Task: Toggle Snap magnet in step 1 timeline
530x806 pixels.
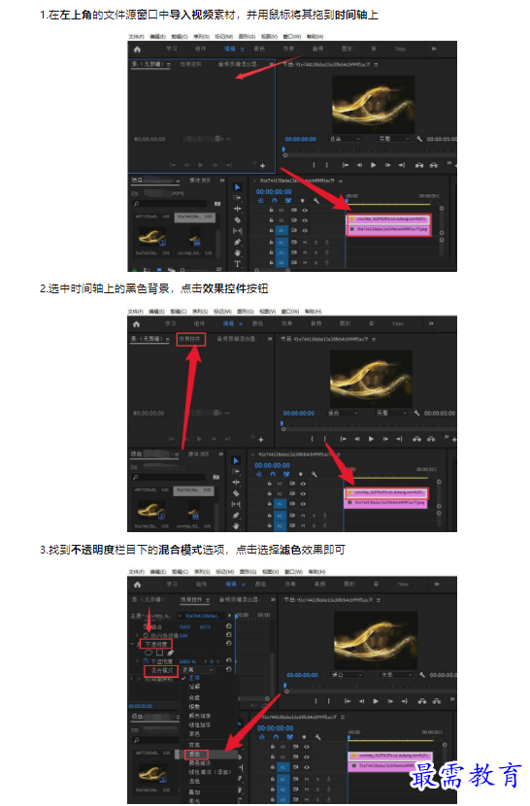Action: (275, 200)
